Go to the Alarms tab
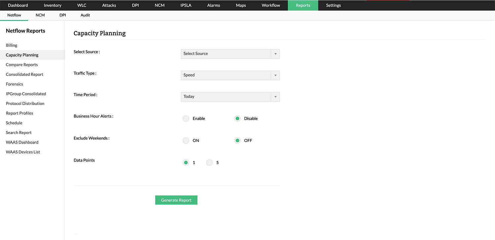The width and height of the screenshot is (495, 240). tap(214, 5)
